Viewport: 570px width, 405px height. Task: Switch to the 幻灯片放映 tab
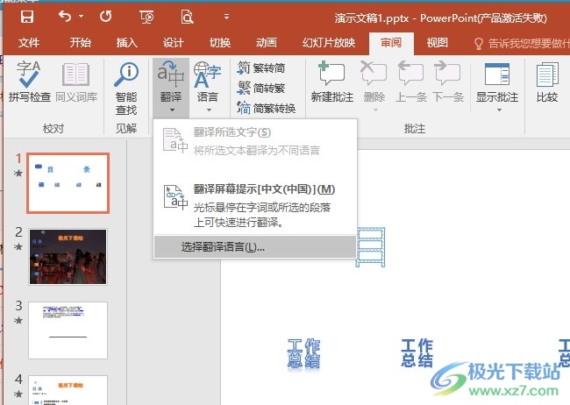click(x=329, y=43)
